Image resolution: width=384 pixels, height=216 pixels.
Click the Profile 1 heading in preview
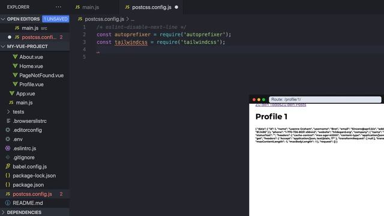pos(271,116)
